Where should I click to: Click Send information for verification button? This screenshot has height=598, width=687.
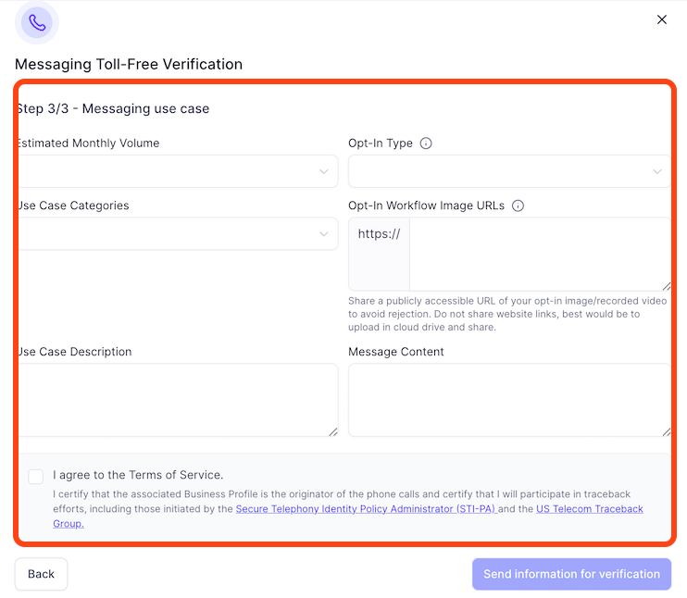coord(571,574)
